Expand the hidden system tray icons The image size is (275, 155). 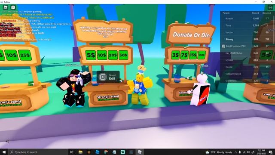tap(235, 152)
